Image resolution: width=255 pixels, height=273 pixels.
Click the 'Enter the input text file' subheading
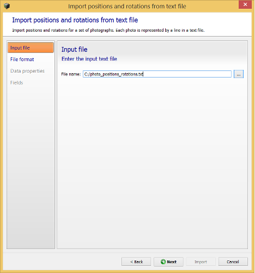point(89,59)
